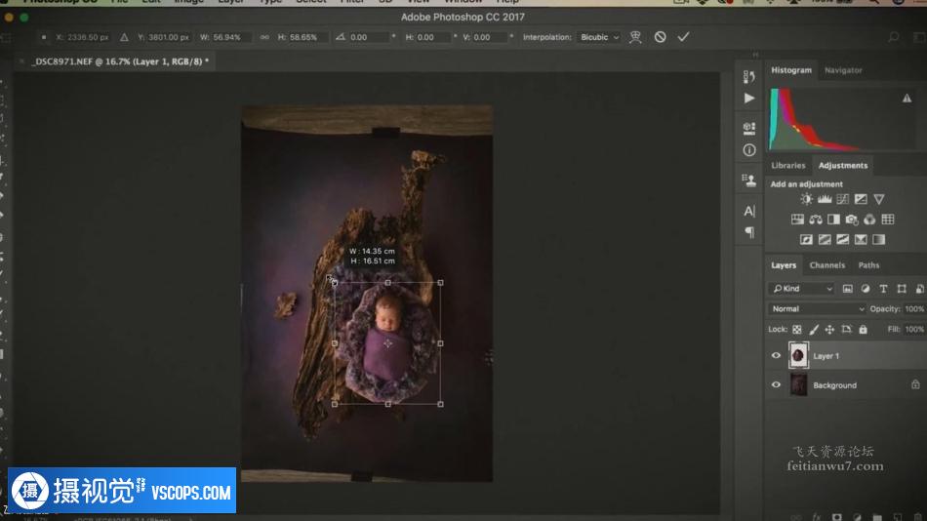
Task: Open the Normal blend mode dropdown
Action: [x=817, y=308]
